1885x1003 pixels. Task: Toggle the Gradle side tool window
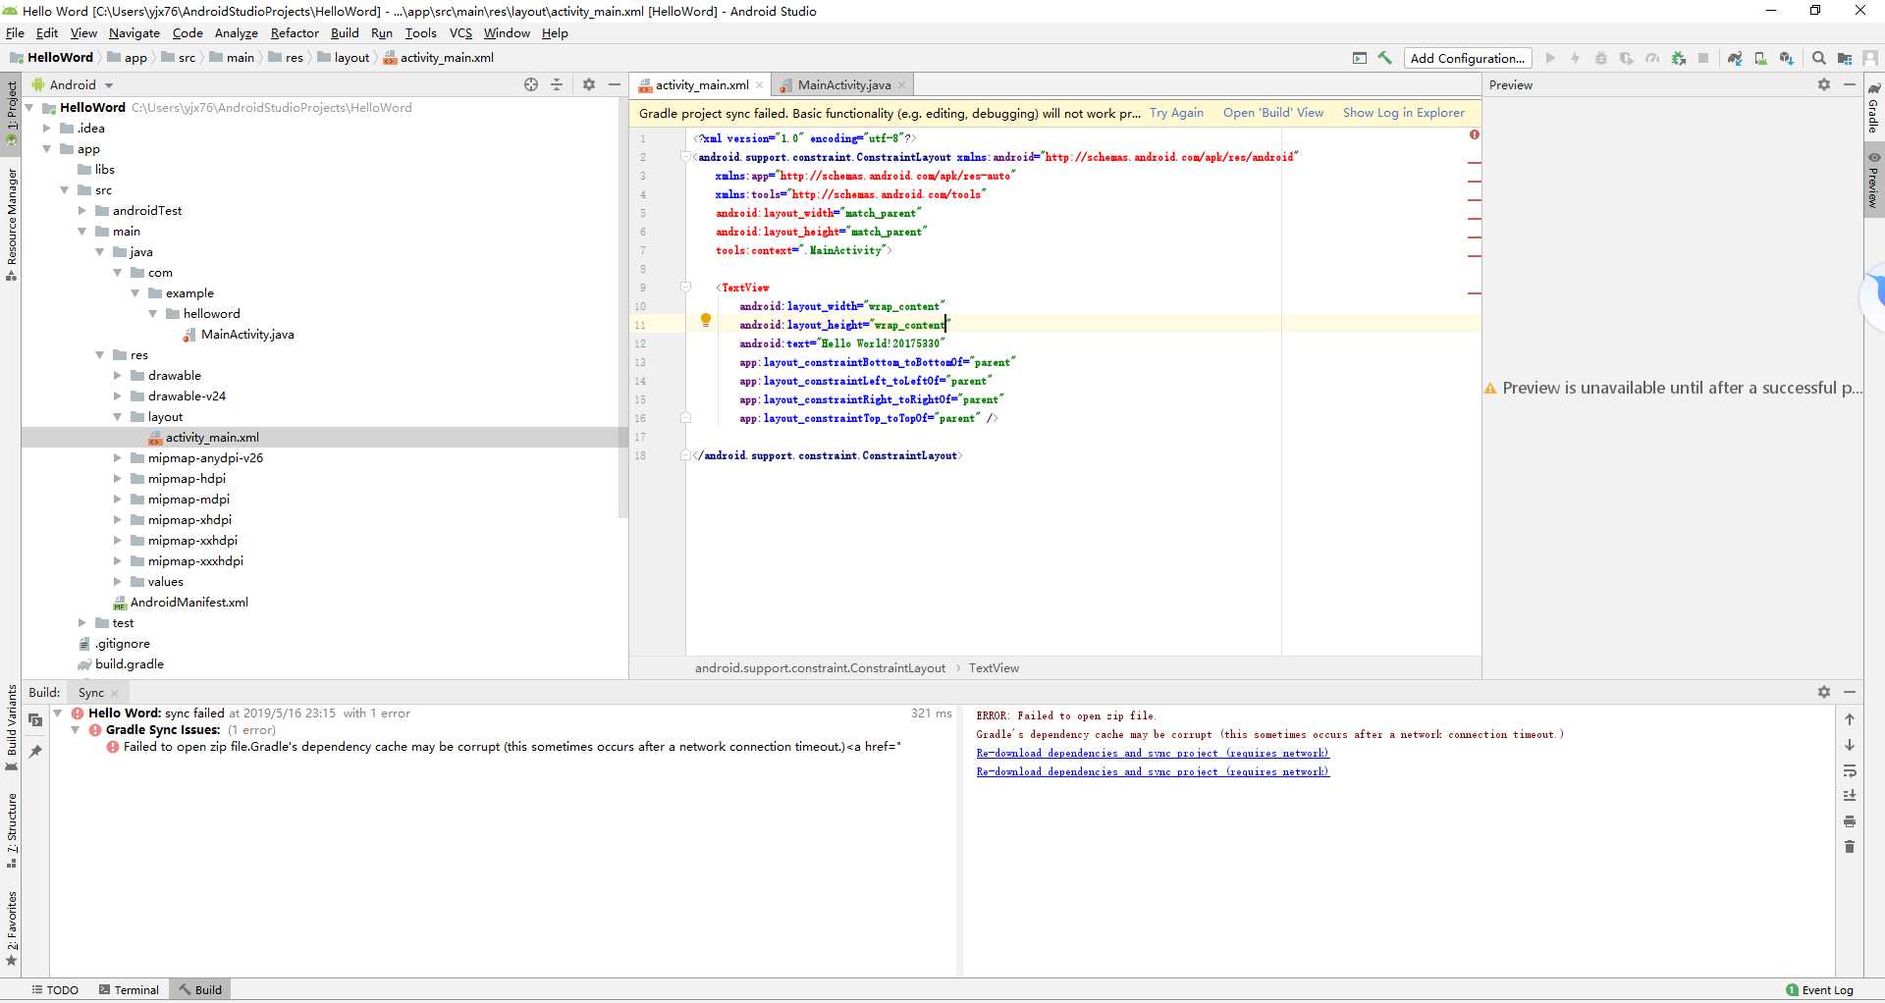tap(1873, 108)
